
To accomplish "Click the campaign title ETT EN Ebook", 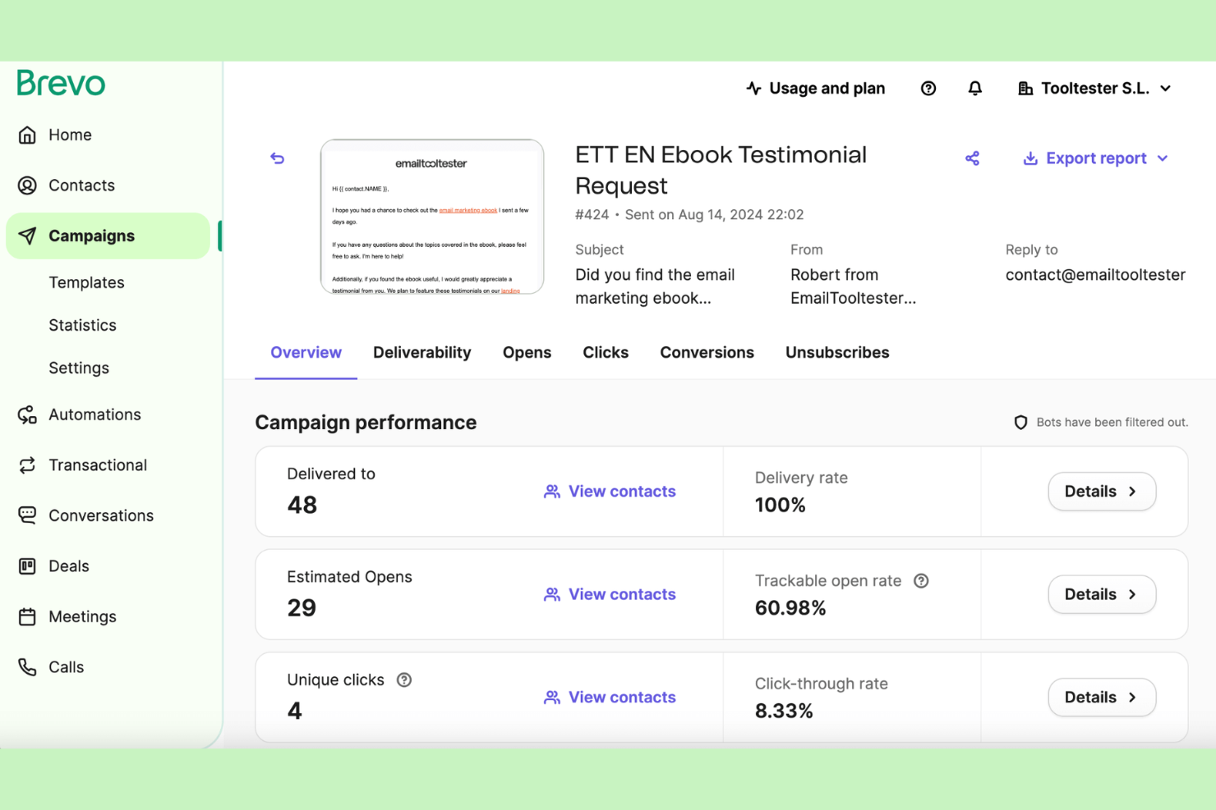I will tap(721, 170).
